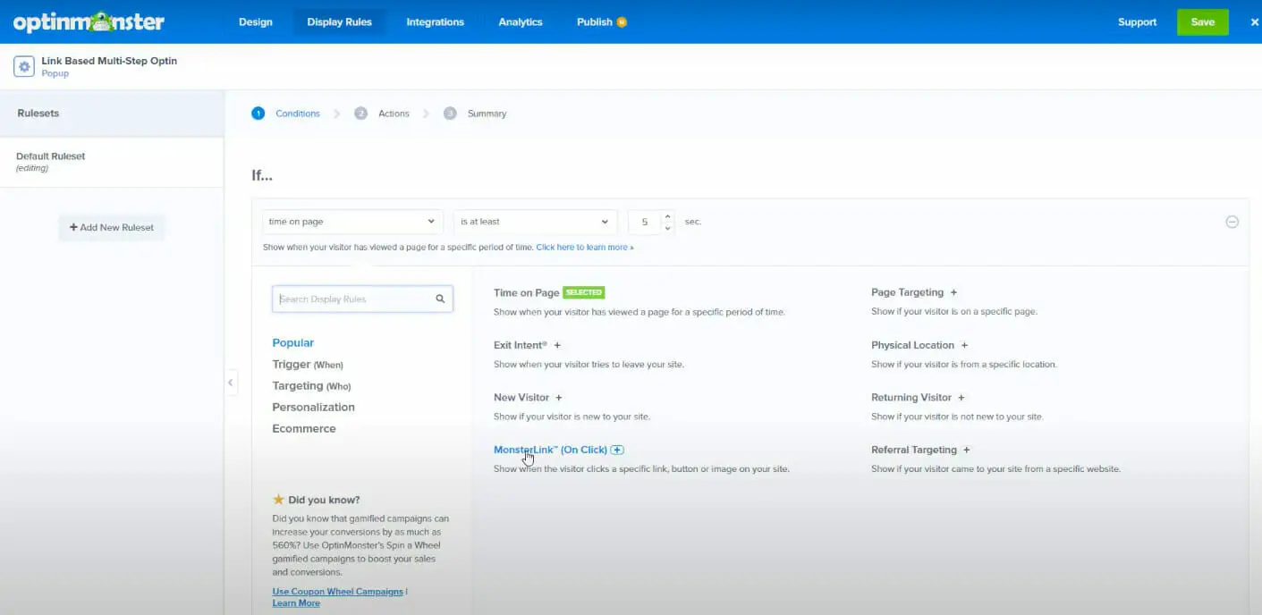
Task: Remove the time on page condition
Action: pyautogui.click(x=1232, y=222)
